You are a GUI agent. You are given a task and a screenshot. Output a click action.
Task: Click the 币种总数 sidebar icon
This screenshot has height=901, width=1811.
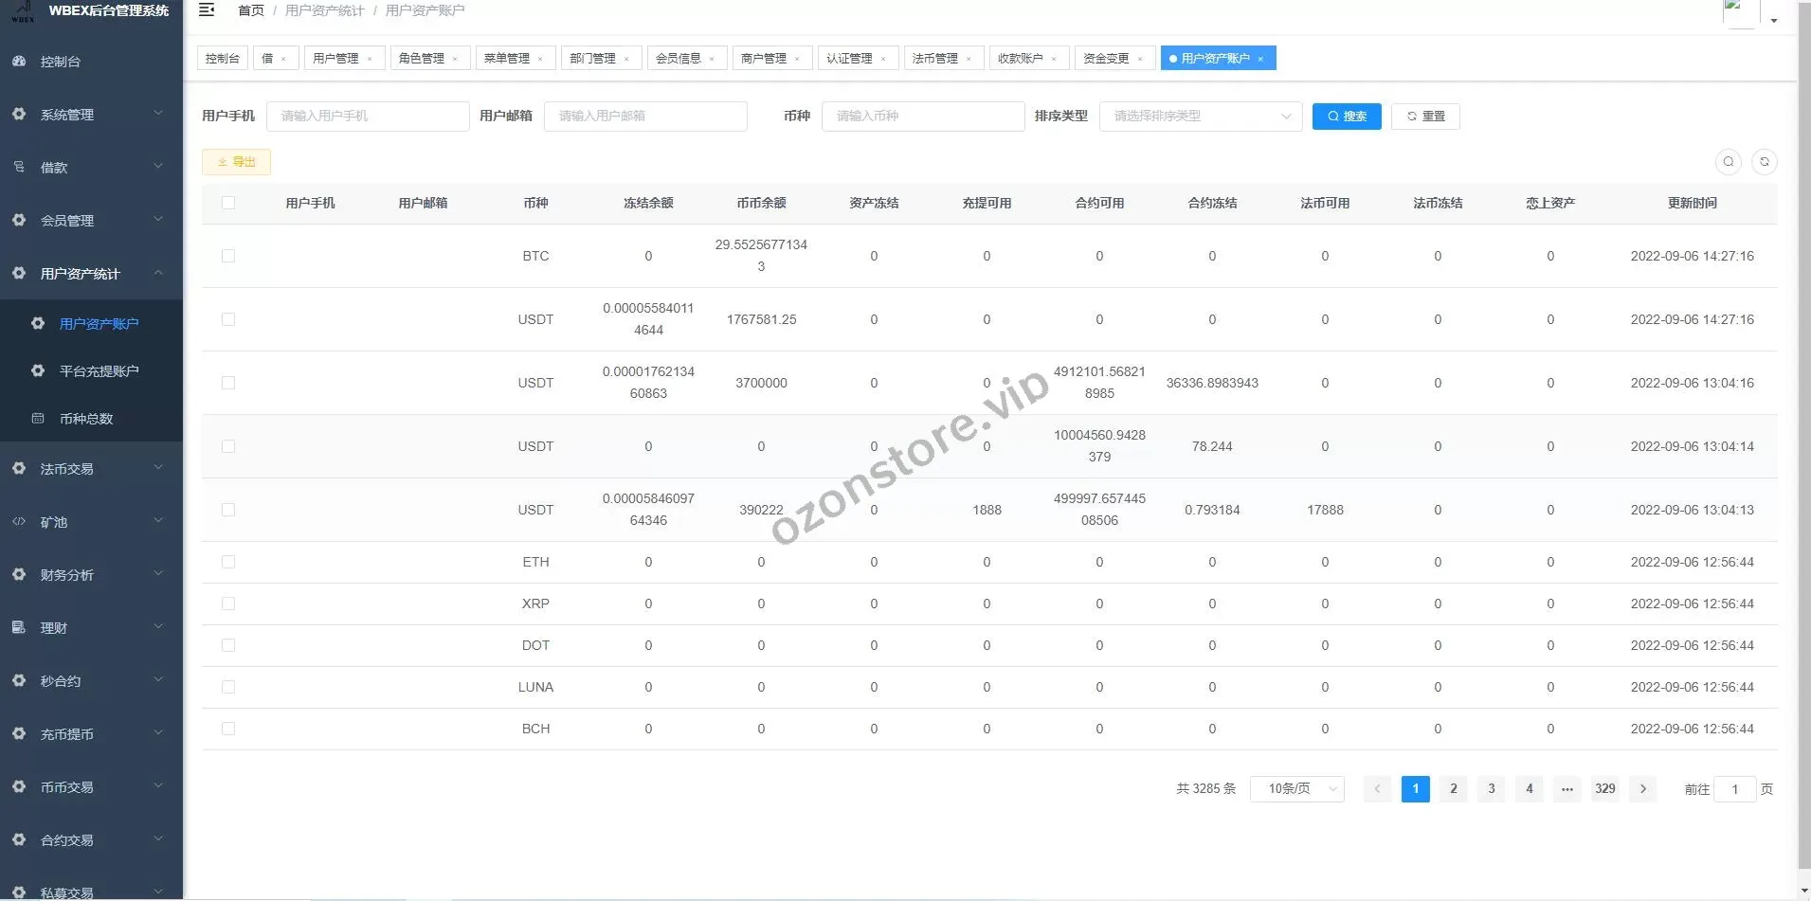click(x=38, y=419)
